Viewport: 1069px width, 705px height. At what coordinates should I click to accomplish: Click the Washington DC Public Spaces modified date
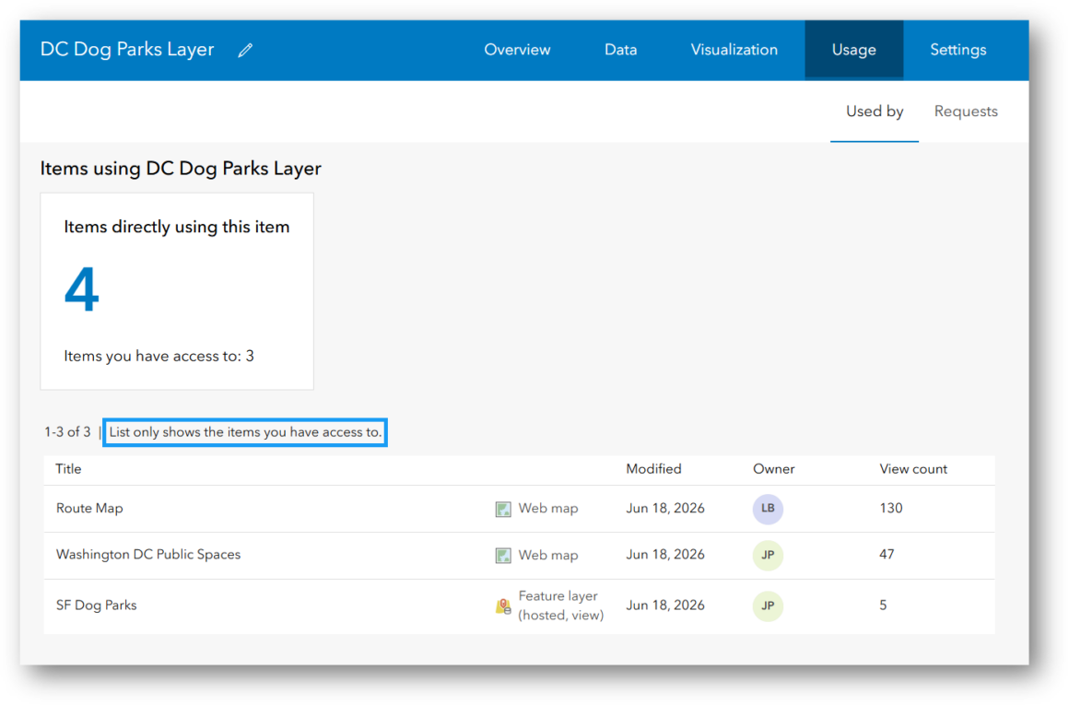coord(664,554)
